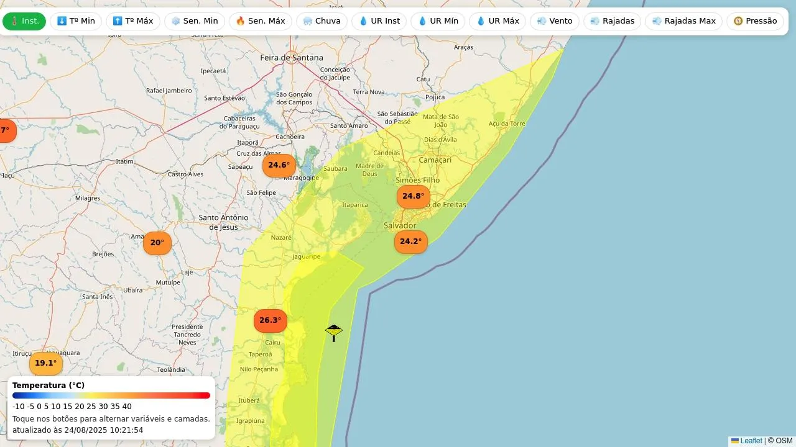This screenshot has height=447, width=796.
Task: Select UR Máx humidity button
Action: tap(497, 21)
